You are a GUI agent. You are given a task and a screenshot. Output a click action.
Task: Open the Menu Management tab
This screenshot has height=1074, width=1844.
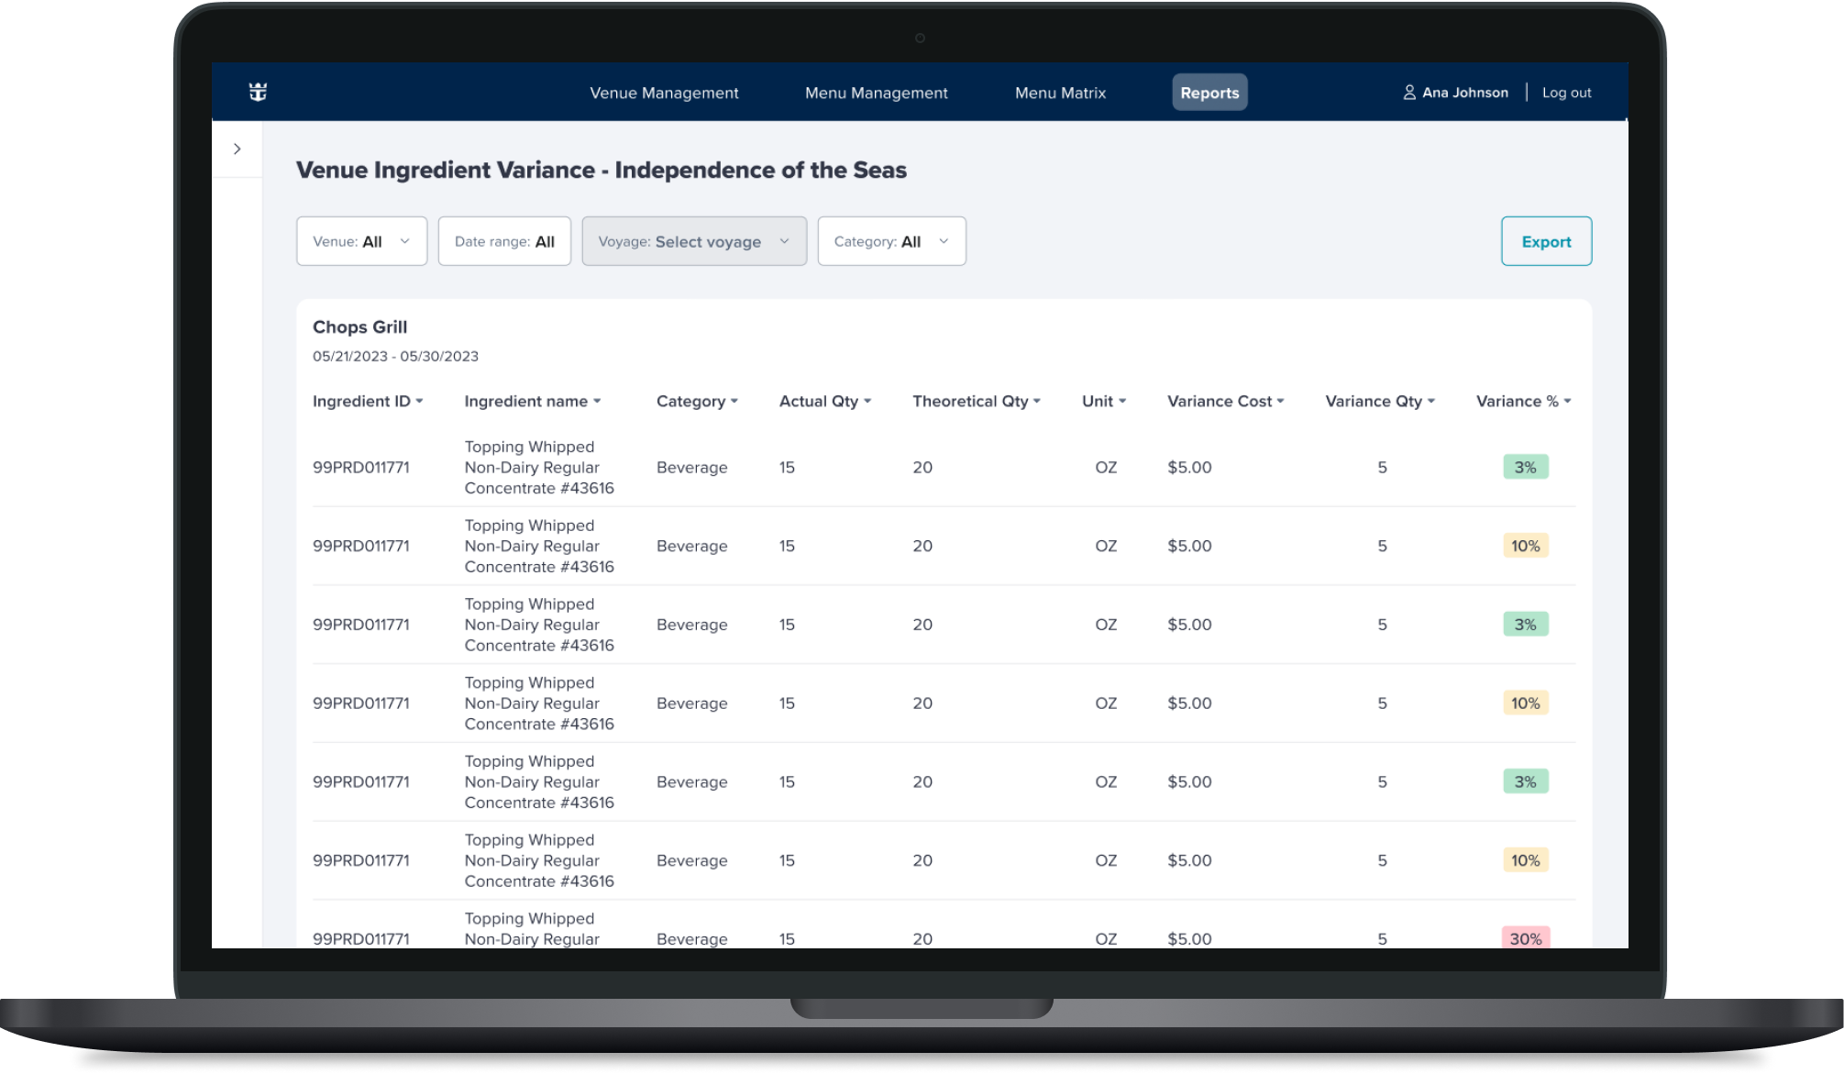(x=876, y=93)
